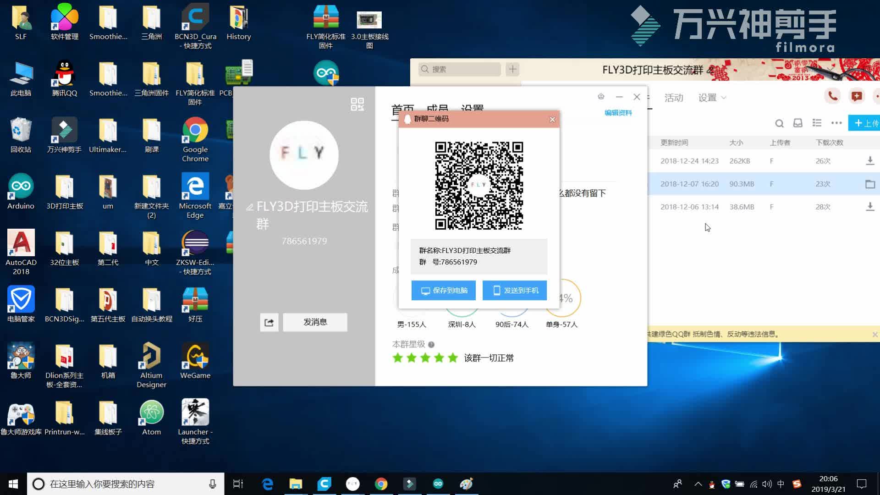Expand the 设置 dropdown arrow
Viewport: 880px width, 495px height.
723,98
